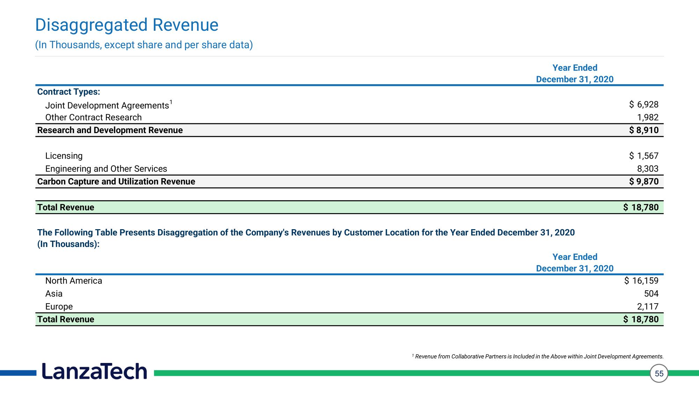Screen dimensions: 699x393
Task: Select Other Contract Research label
Action: pos(93,117)
